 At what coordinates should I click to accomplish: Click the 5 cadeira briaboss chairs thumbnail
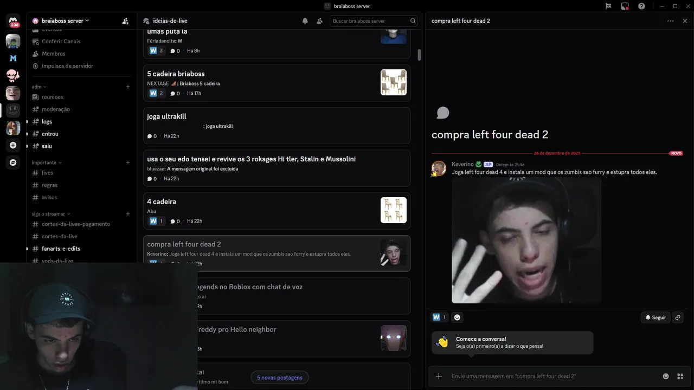394,82
